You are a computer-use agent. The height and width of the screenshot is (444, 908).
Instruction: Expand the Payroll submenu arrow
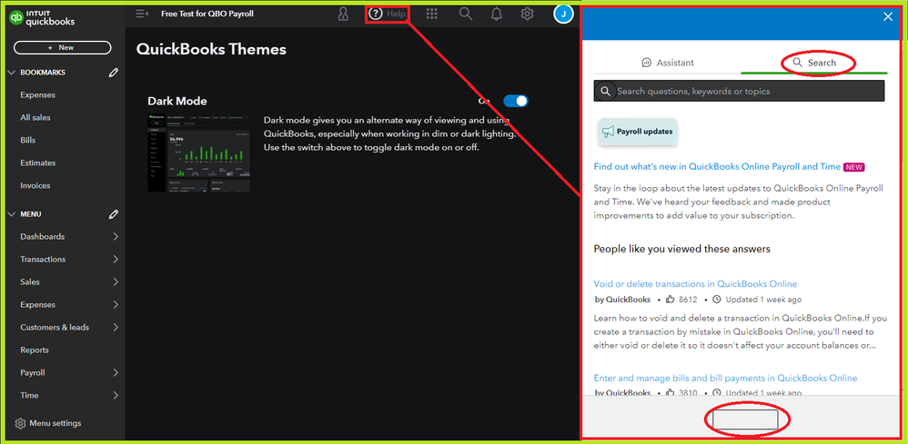click(x=116, y=372)
